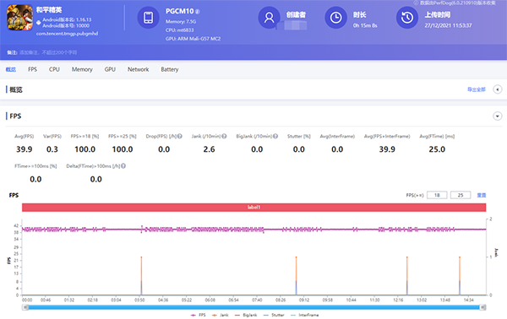Click the Android icon beside version name
The image size is (507, 319).
(x=39, y=23)
